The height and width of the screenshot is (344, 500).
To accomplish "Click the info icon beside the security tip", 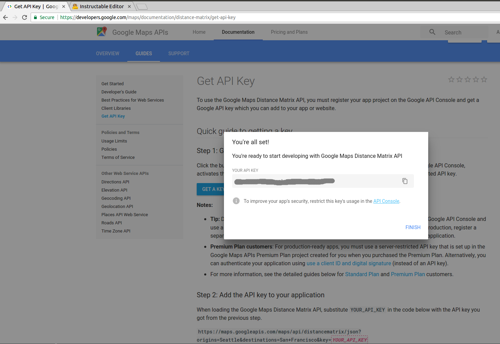I will coord(236,201).
